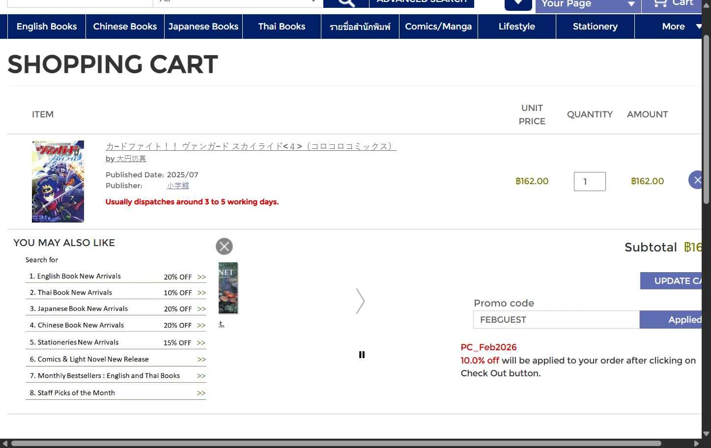The image size is (711, 448).
Task: Click the Applied promo button
Action: (671, 320)
